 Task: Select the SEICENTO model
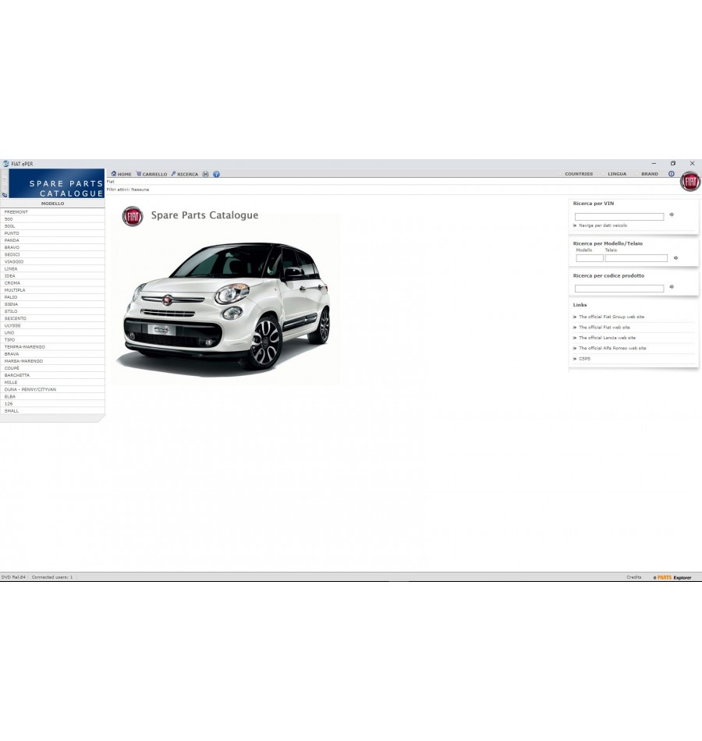point(52,318)
